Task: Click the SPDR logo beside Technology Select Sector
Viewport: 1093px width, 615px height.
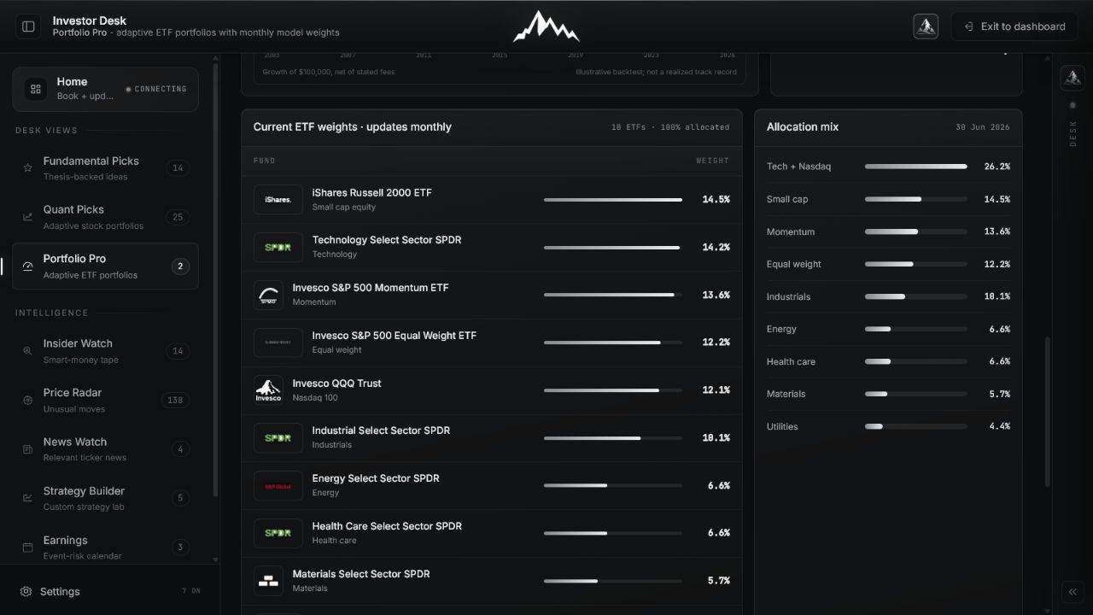Action: (278, 248)
